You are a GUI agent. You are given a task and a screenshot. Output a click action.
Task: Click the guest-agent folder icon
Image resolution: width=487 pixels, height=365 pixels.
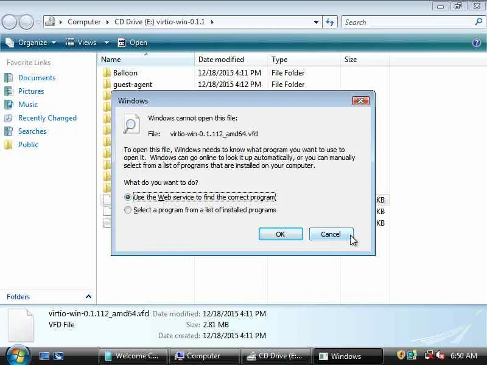(107, 84)
